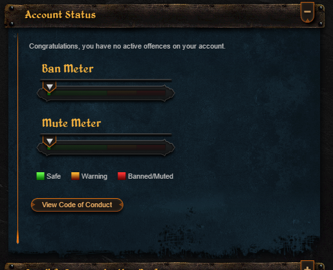Click the orange Warning legend swatch
The width and height of the screenshot is (333, 270).
coord(75,176)
